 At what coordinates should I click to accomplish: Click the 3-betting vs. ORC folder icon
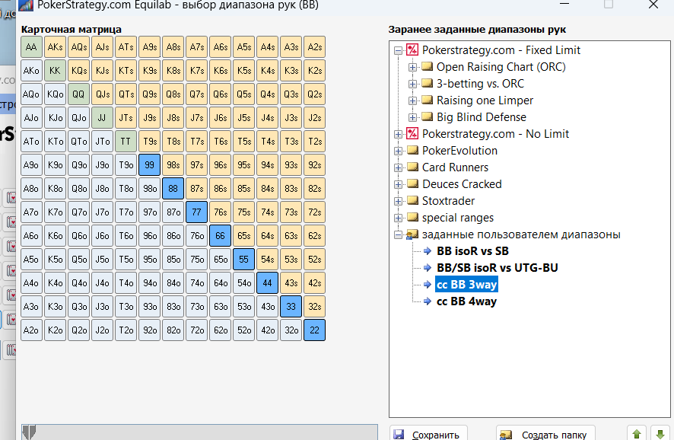tap(427, 84)
